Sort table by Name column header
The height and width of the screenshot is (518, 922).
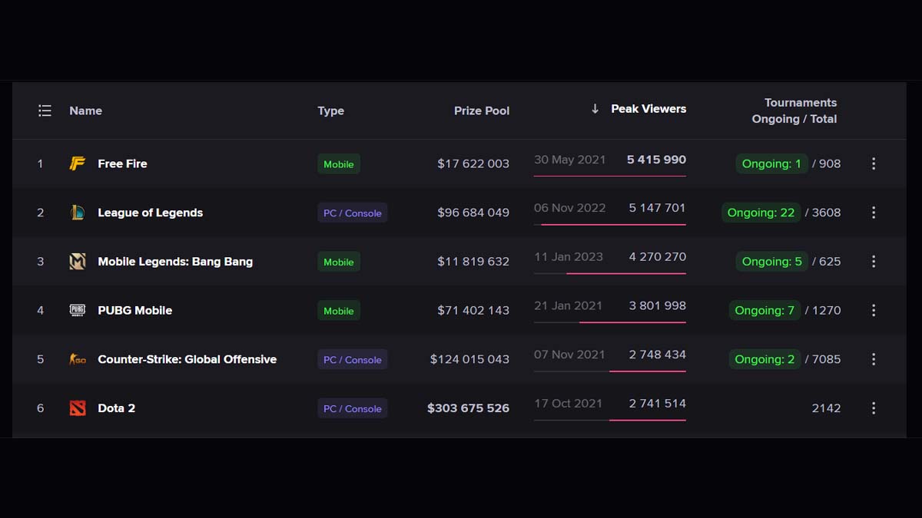85,111
